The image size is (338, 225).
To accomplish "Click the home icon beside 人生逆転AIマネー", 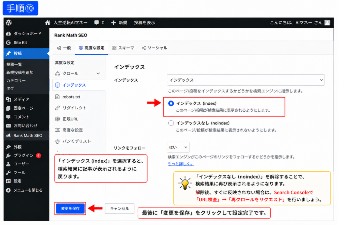I will click(x=48, y=23).
